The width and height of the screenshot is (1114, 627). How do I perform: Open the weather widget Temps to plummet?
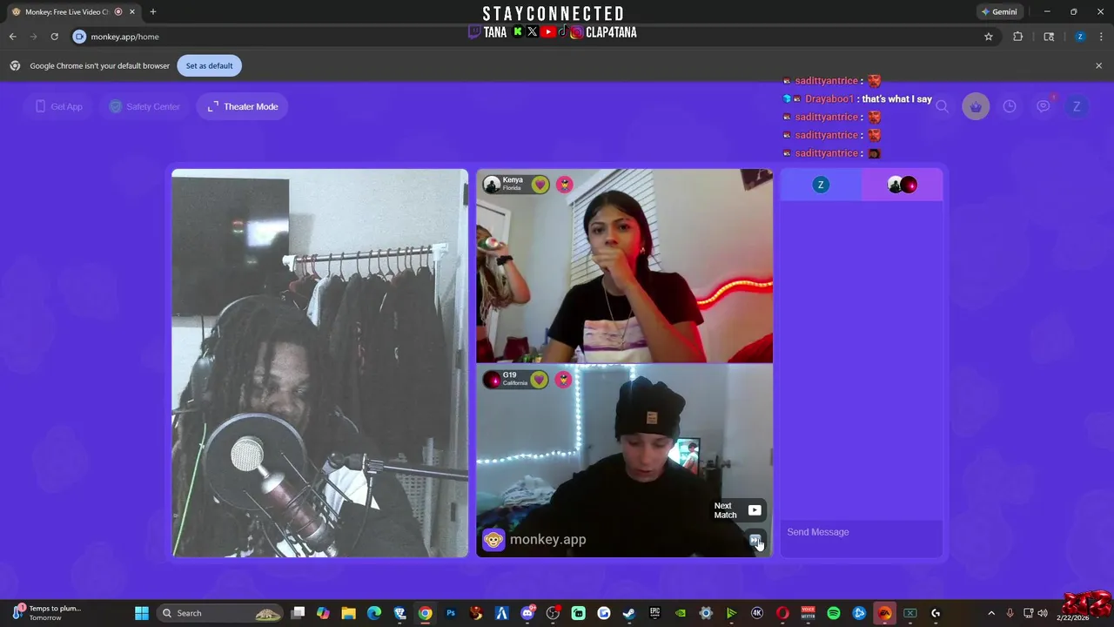click(47, 613)
